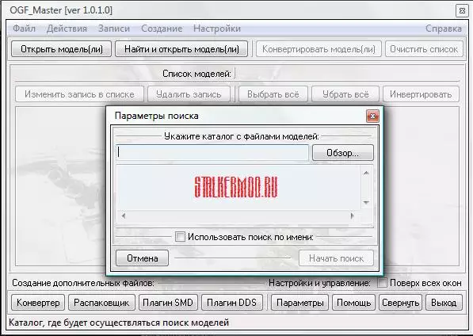Image resolution: width=473 pixels, height=336 pixels.
Task: Open the Распаковщик tool
Action: [101, 302]
